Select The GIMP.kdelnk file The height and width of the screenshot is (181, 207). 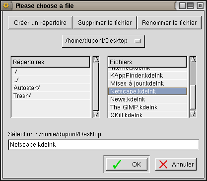147,107
